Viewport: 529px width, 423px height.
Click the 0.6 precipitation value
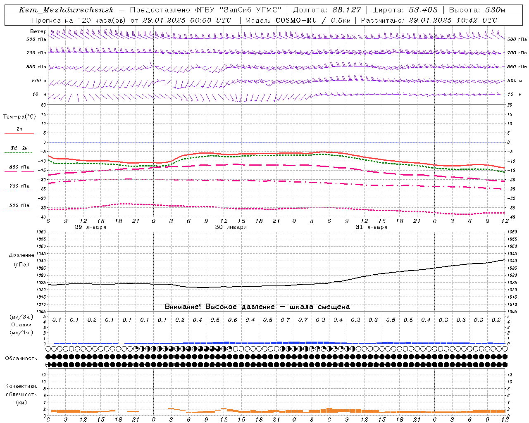(x=233, y=320)
